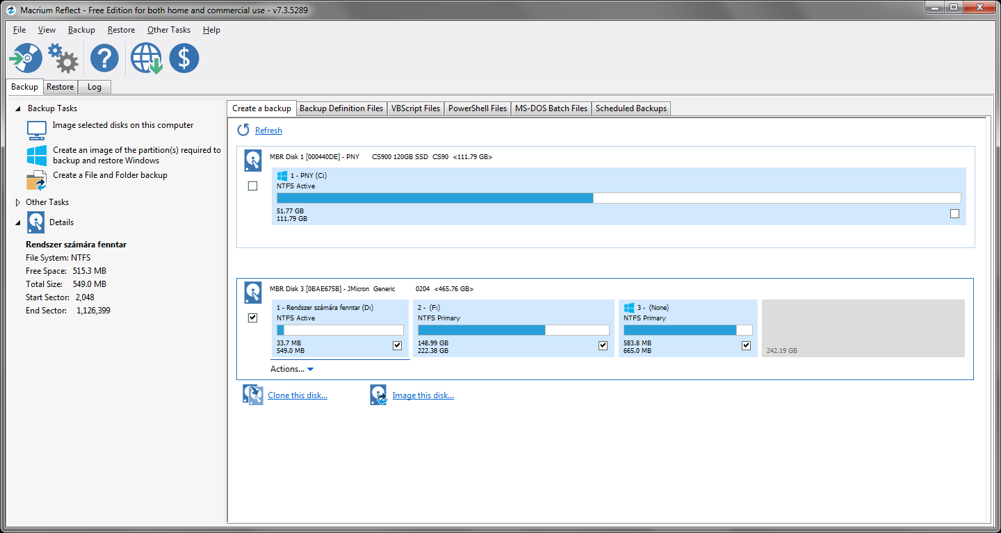This screenshot has width=1001, height=533.
Task: Click the PNY (C:) partition usage bar
Action: pos(619,198)
